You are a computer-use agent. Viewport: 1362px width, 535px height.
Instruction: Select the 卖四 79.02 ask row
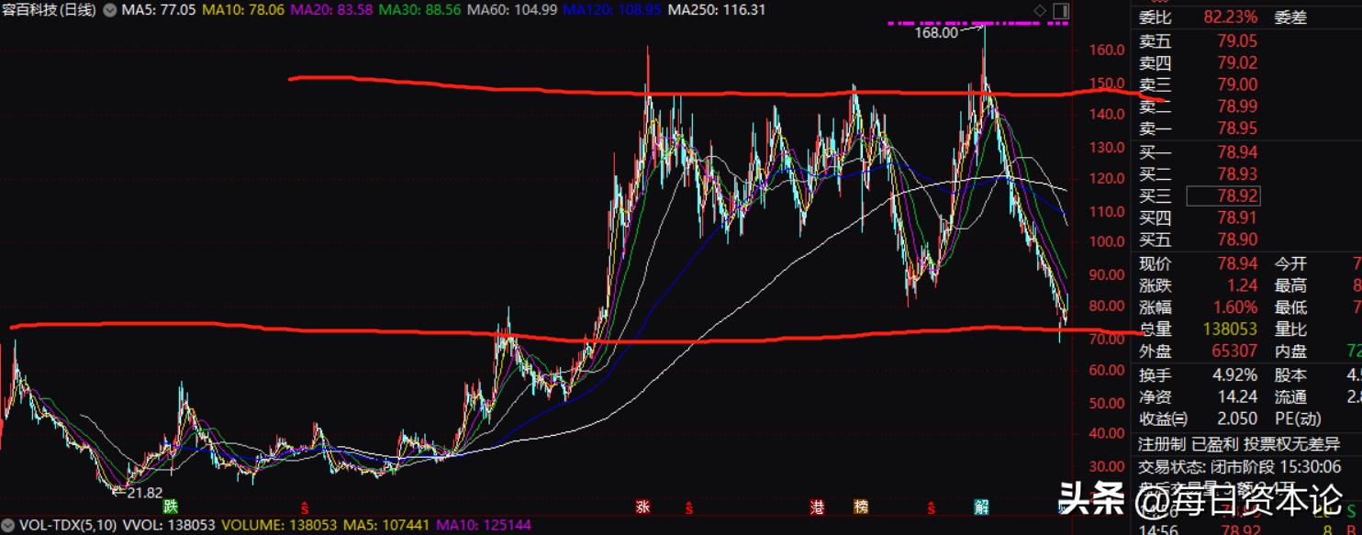[1199, 63]
